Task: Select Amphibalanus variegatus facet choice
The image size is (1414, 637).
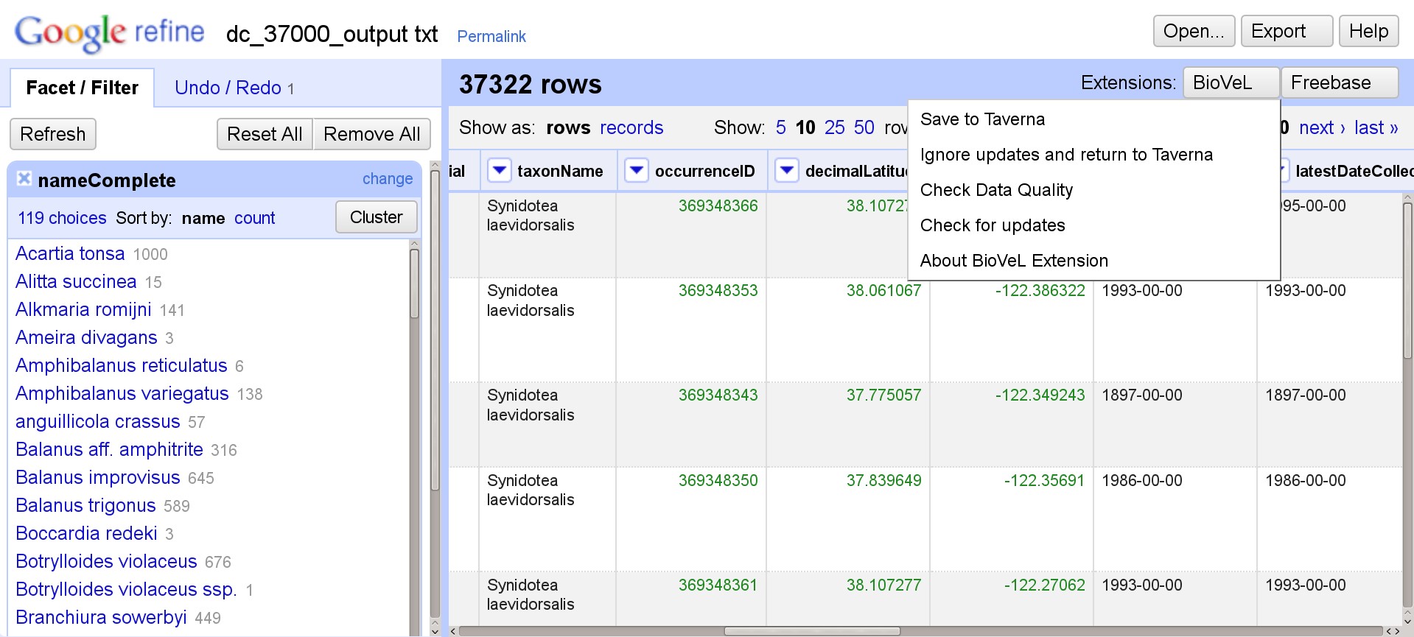Action: click(x=122, y=393)
